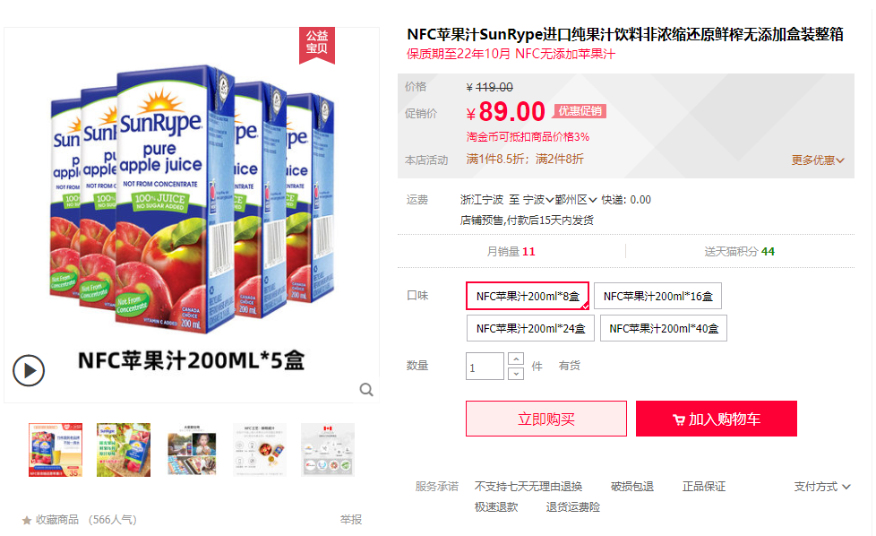Click the magnifier zoom icon on product image
The height and width of the screenshot is (536, 876).
pyautogui.click(x=366, y=390)
